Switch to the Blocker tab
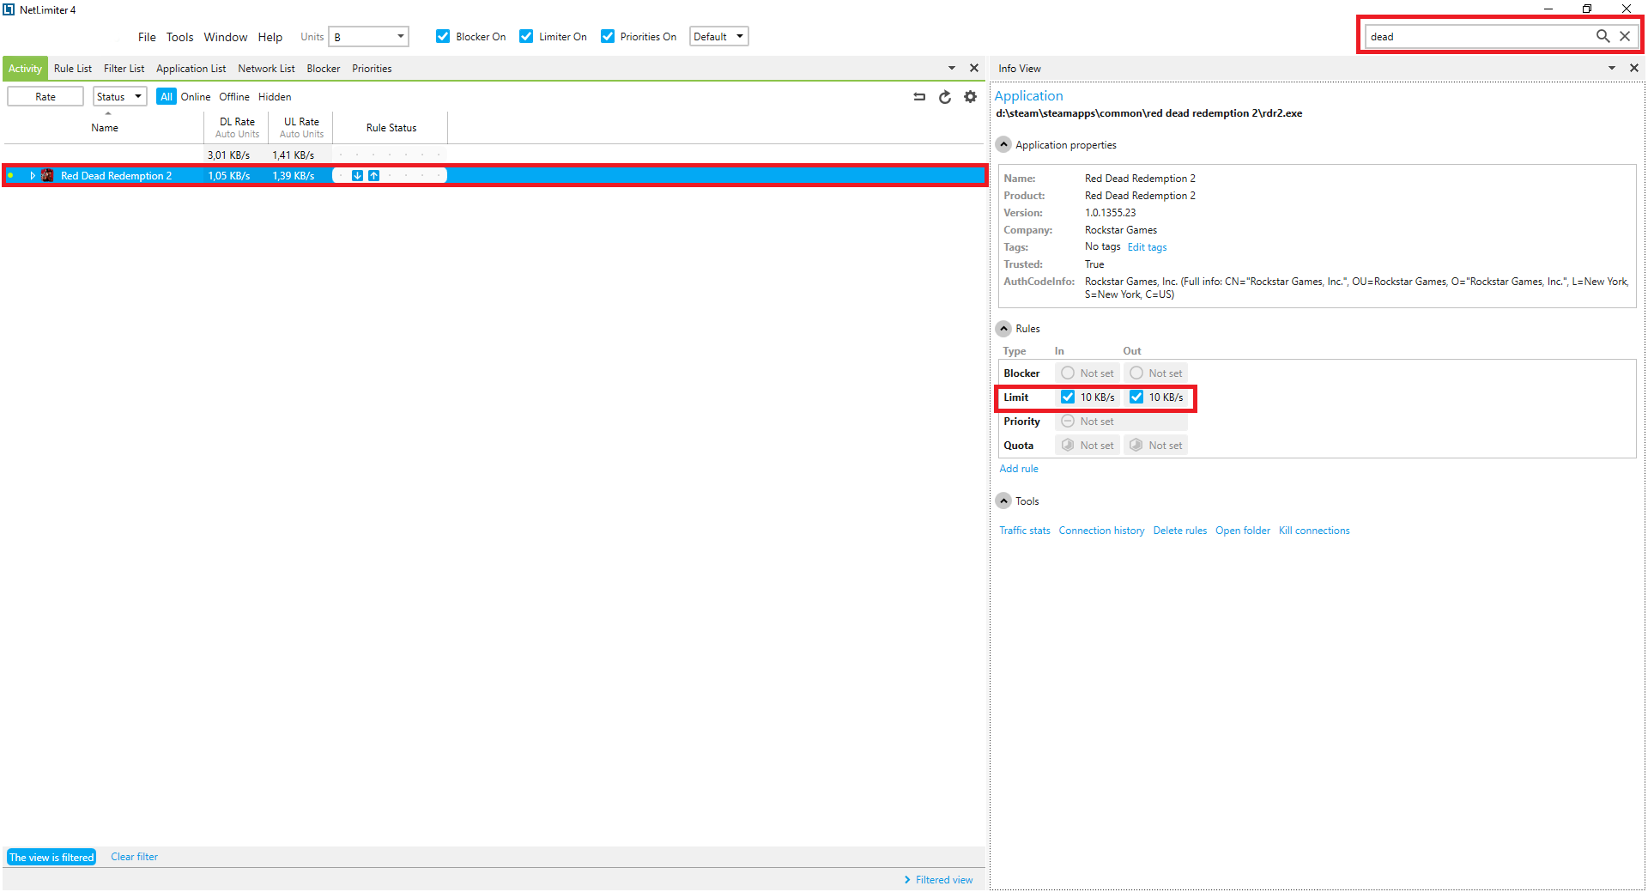1648x892 pixels. tap(324, 69)
